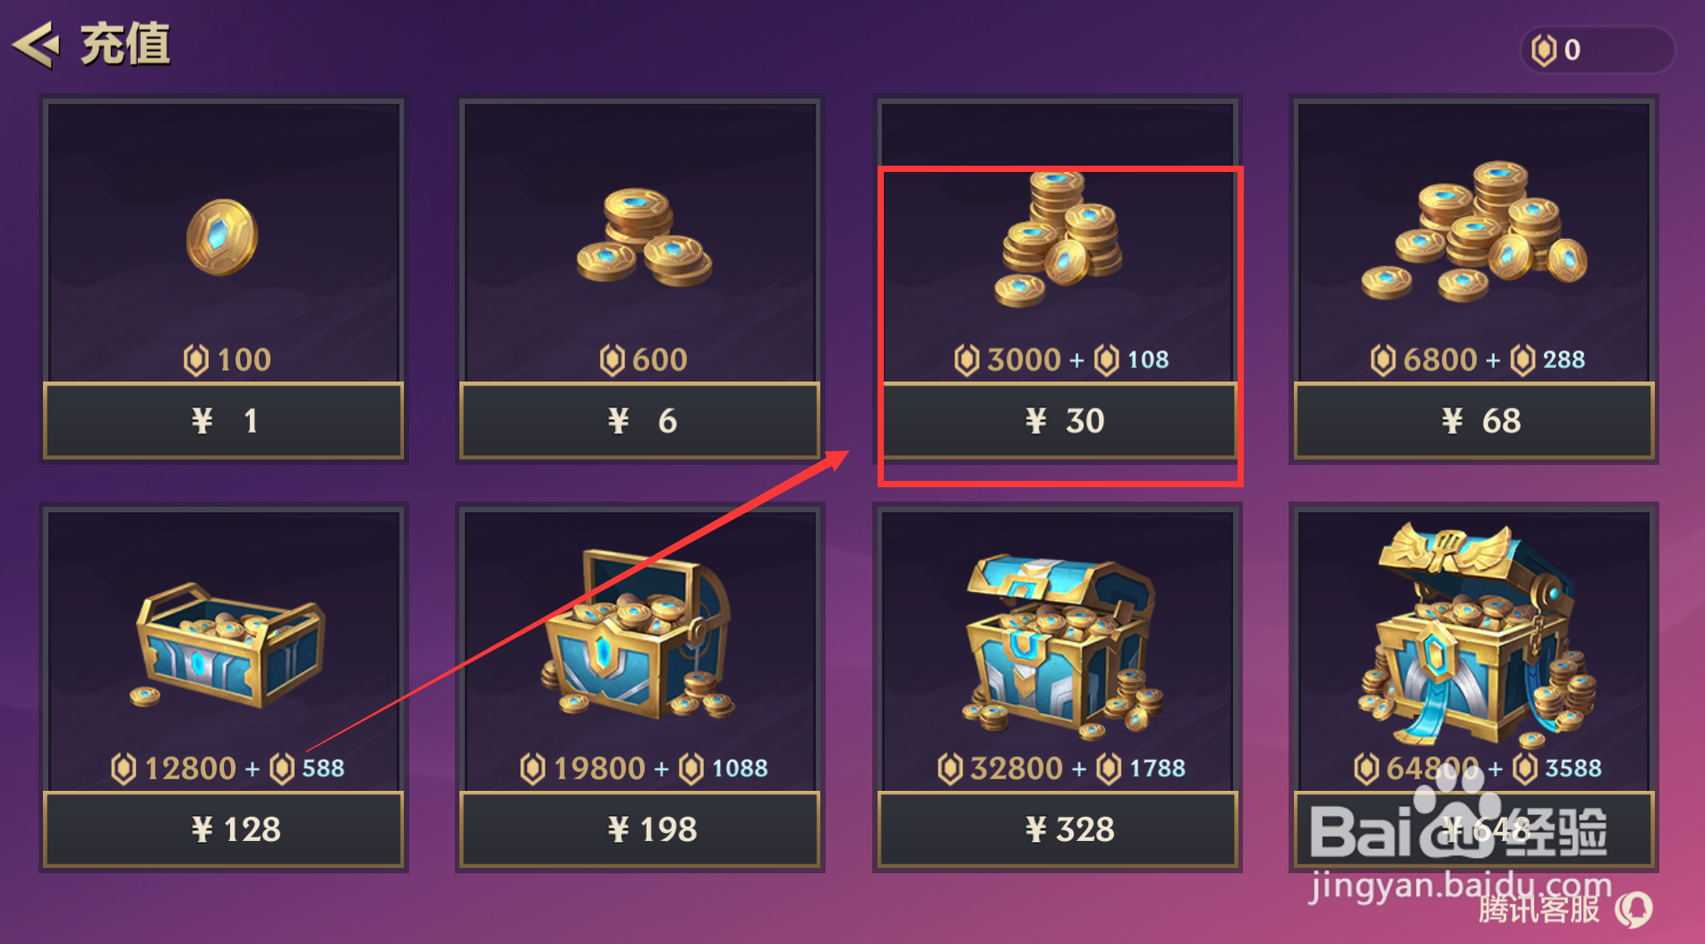This screenshot has height=944, width=1705.
Task: Tap the ¥ 30 purchase button
Action: [x=1058, y=421]
